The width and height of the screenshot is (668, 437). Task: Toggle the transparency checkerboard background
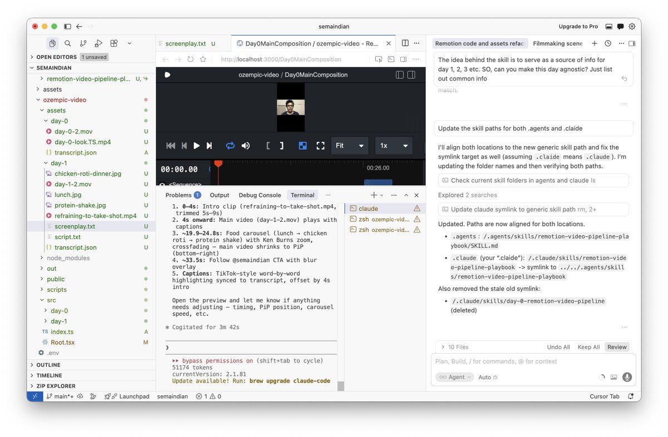[303, 146]
